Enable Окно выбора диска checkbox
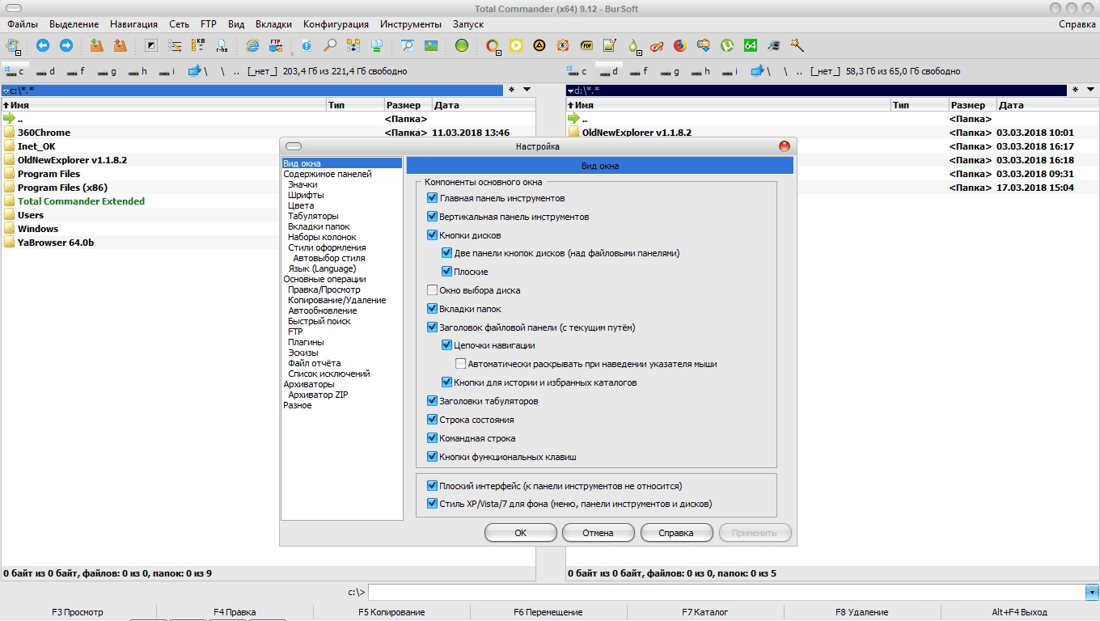 (x=432, y=290)
